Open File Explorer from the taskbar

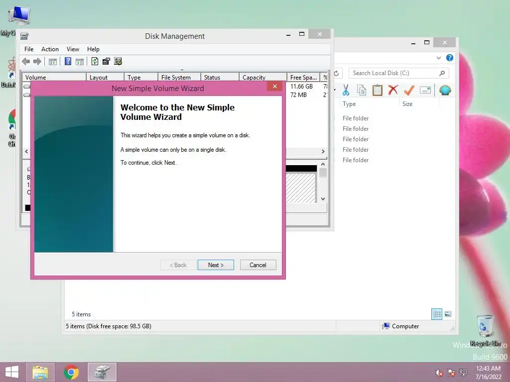(40, 372)
